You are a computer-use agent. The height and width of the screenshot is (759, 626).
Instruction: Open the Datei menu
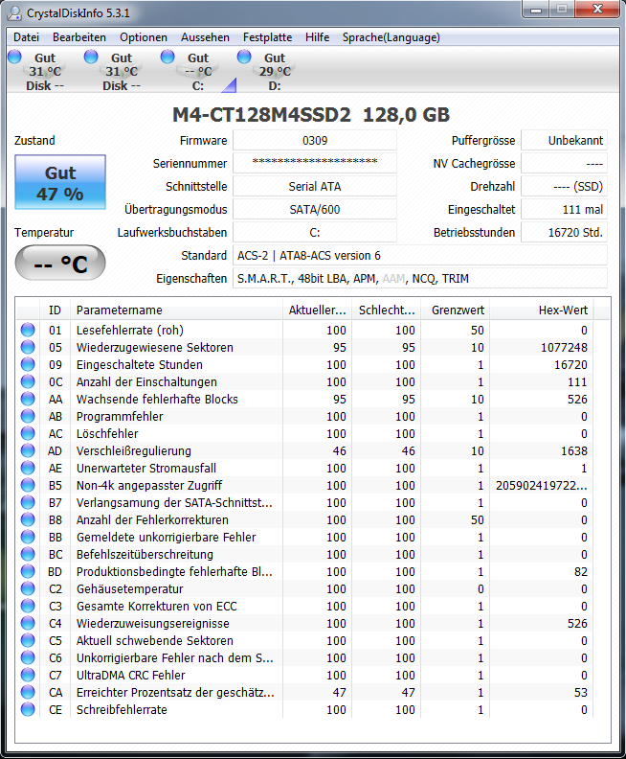pyautogui.click(x=26, y=37)
